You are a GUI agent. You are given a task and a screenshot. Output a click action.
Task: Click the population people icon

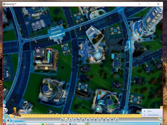point(70,124)
